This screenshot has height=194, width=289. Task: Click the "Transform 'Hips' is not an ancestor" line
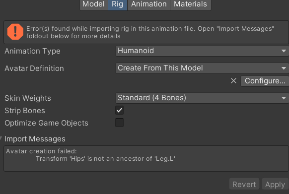(x=105, y=159)
